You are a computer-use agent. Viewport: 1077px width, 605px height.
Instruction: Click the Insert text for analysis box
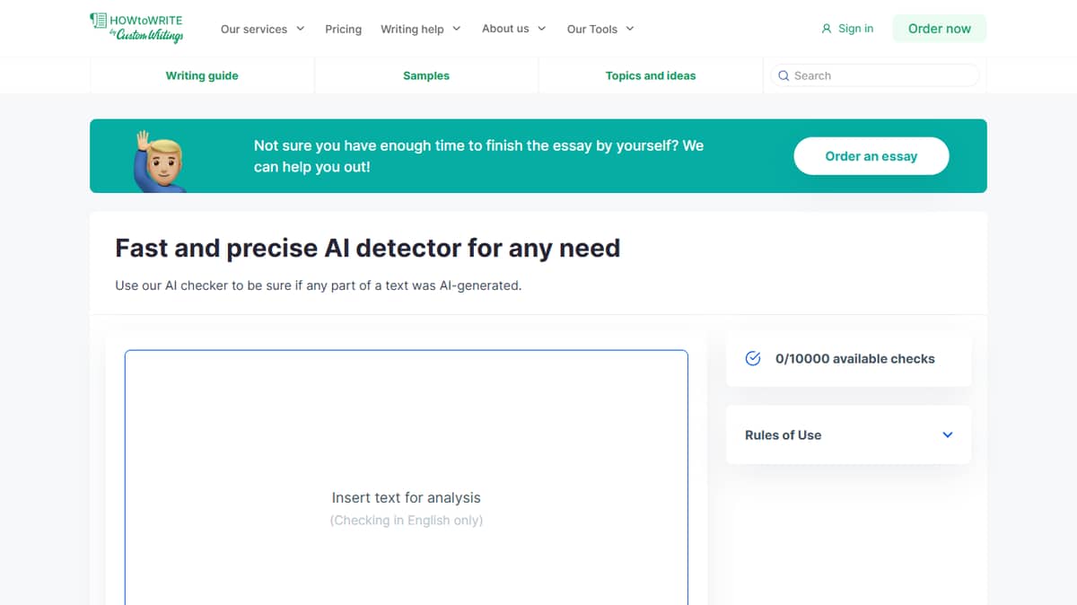pos(407,478)
